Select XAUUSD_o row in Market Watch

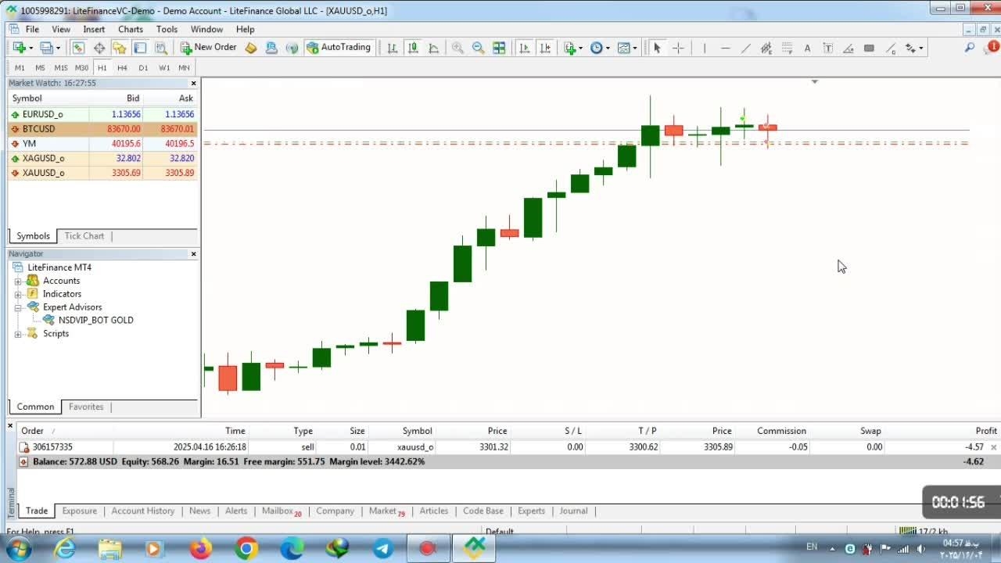pyautogui.click(x=44, y=173)
